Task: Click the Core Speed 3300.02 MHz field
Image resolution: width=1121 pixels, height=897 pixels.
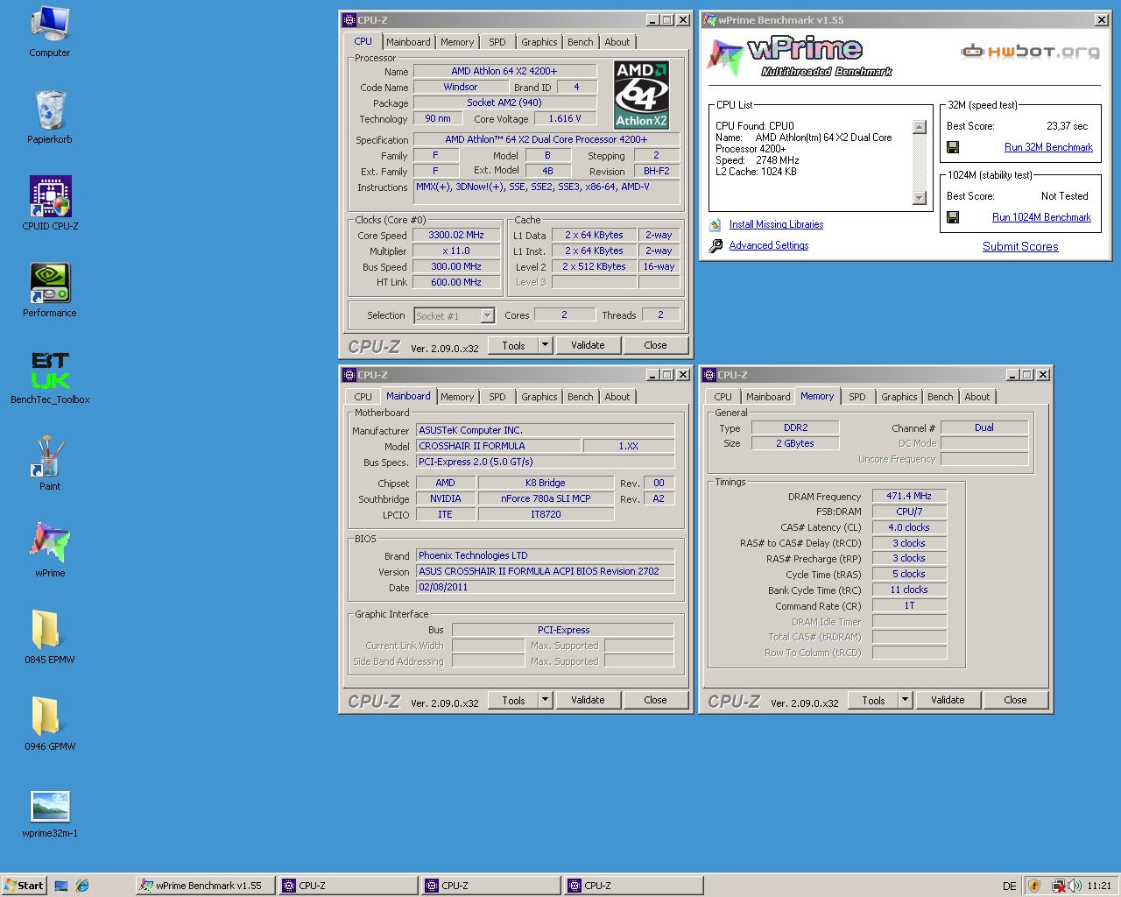Action: 456,235
